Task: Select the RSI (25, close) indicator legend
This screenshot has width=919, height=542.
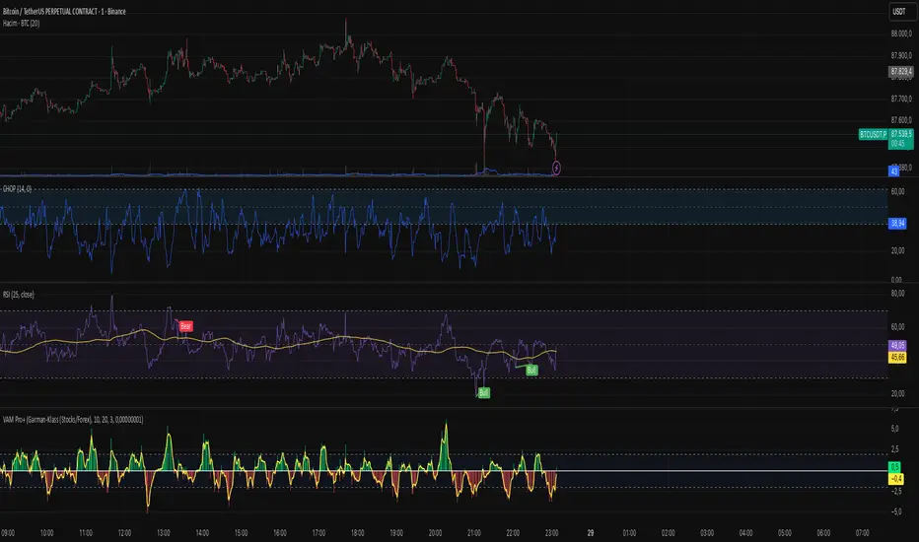Action: coord(19,295)
